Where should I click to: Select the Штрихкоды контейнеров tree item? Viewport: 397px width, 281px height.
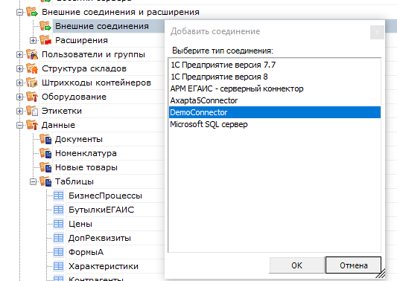[96, 83]
